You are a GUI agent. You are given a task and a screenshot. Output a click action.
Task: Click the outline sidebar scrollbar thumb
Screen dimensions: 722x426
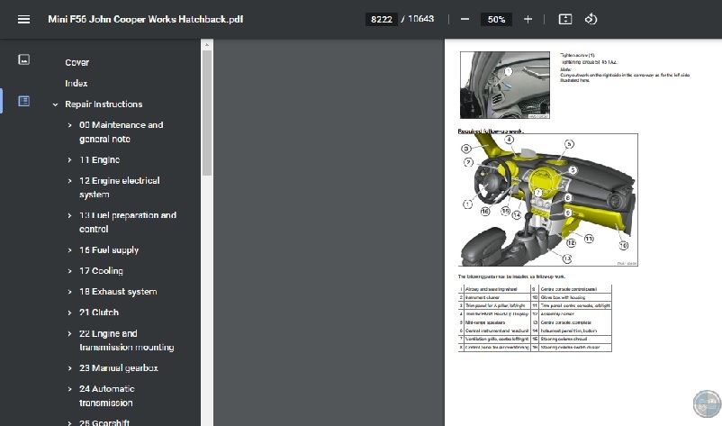(207, 113)
